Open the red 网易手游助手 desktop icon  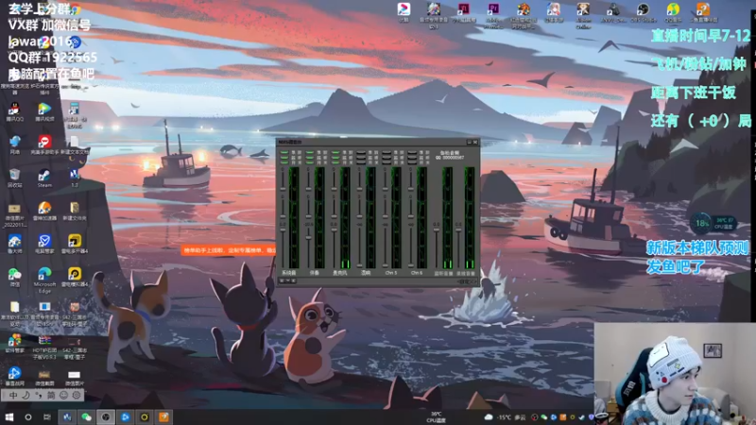pyautogui.click(x=44, y=144)
